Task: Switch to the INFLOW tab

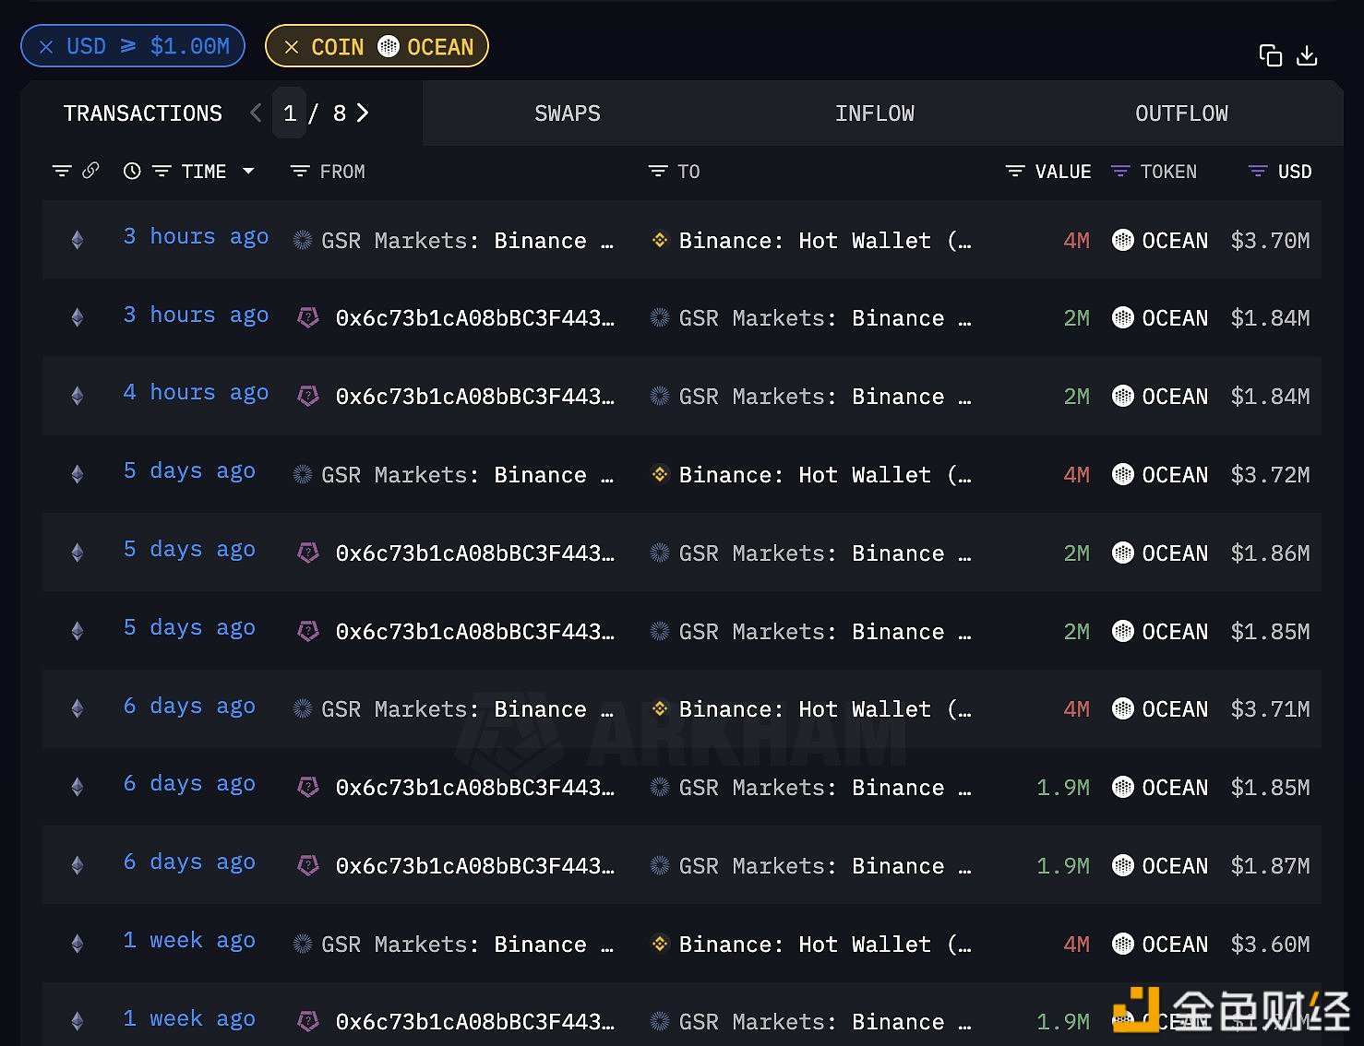Action: 875,113
